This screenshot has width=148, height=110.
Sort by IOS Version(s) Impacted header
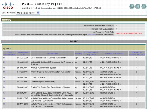(x=91, y=53)
